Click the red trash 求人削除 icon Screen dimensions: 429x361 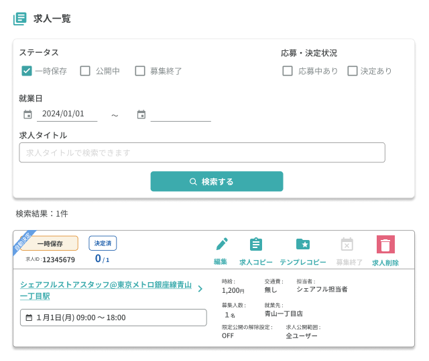click(x=385, y=245)
